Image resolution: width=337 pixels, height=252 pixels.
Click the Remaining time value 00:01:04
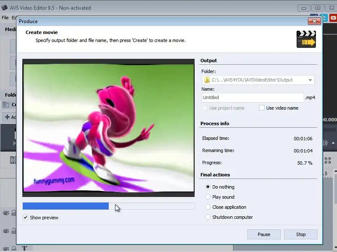pyautogui.click(x=303, y=151)
